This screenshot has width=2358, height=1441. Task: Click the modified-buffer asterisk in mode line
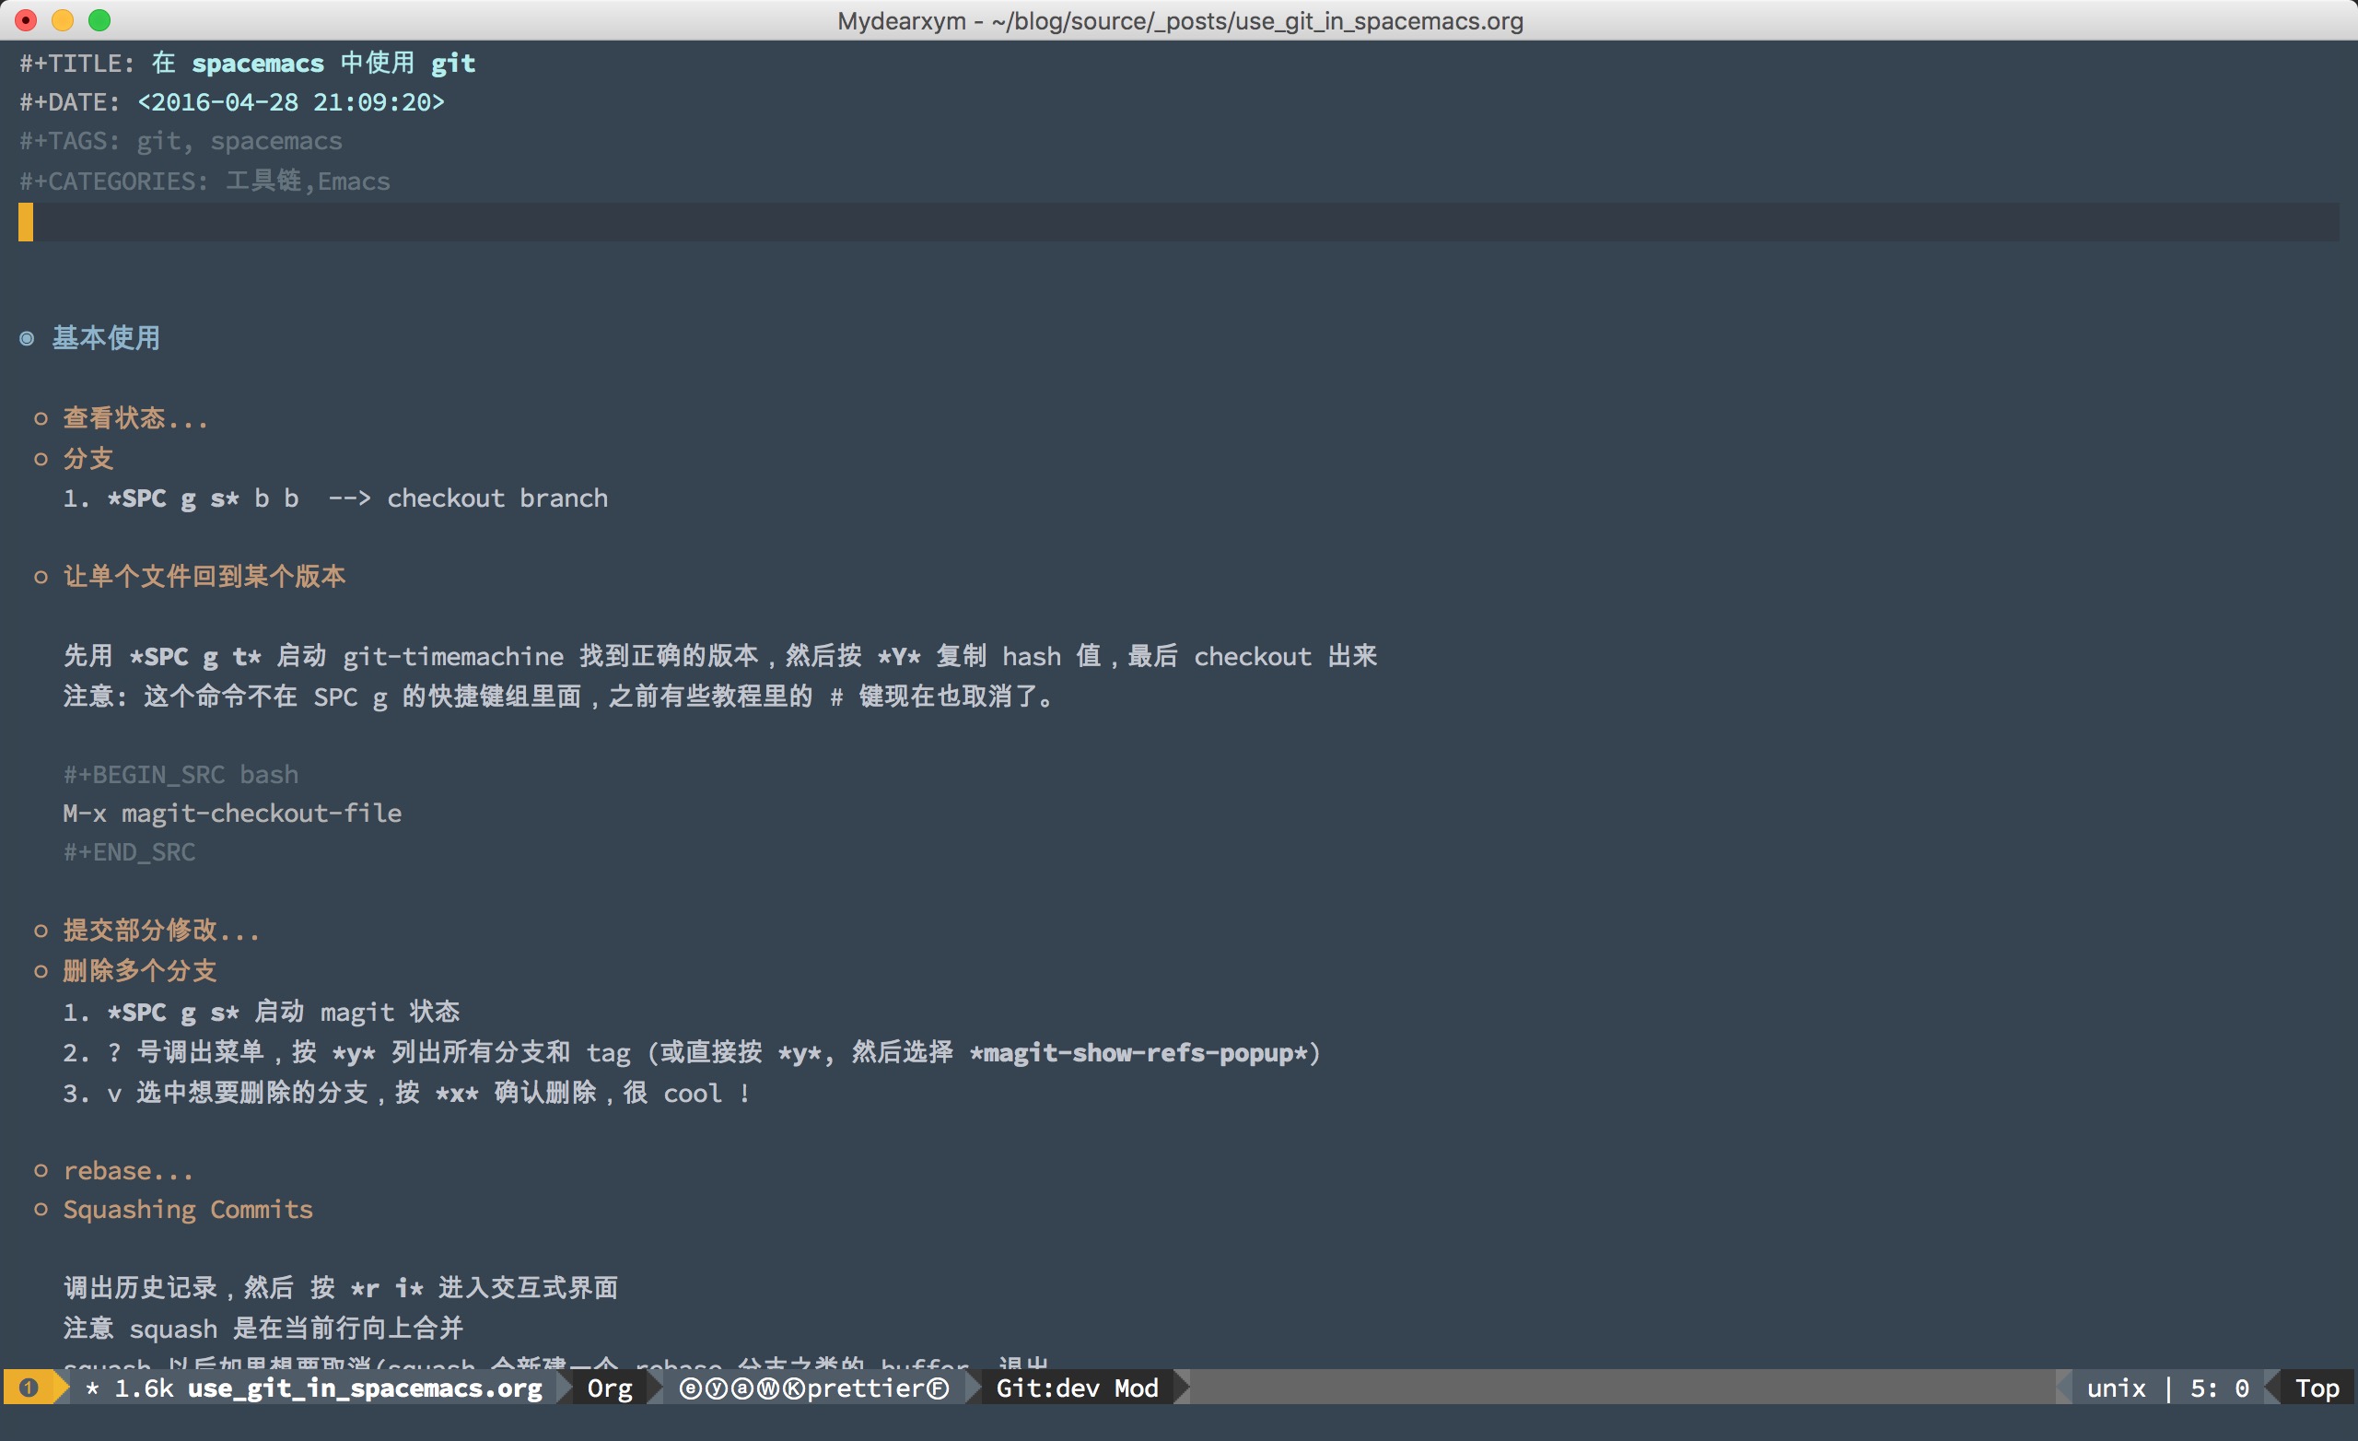93,1388
